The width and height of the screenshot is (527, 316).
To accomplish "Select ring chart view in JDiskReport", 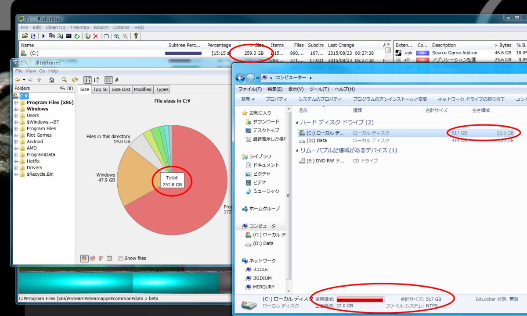I will pos(93,259).
